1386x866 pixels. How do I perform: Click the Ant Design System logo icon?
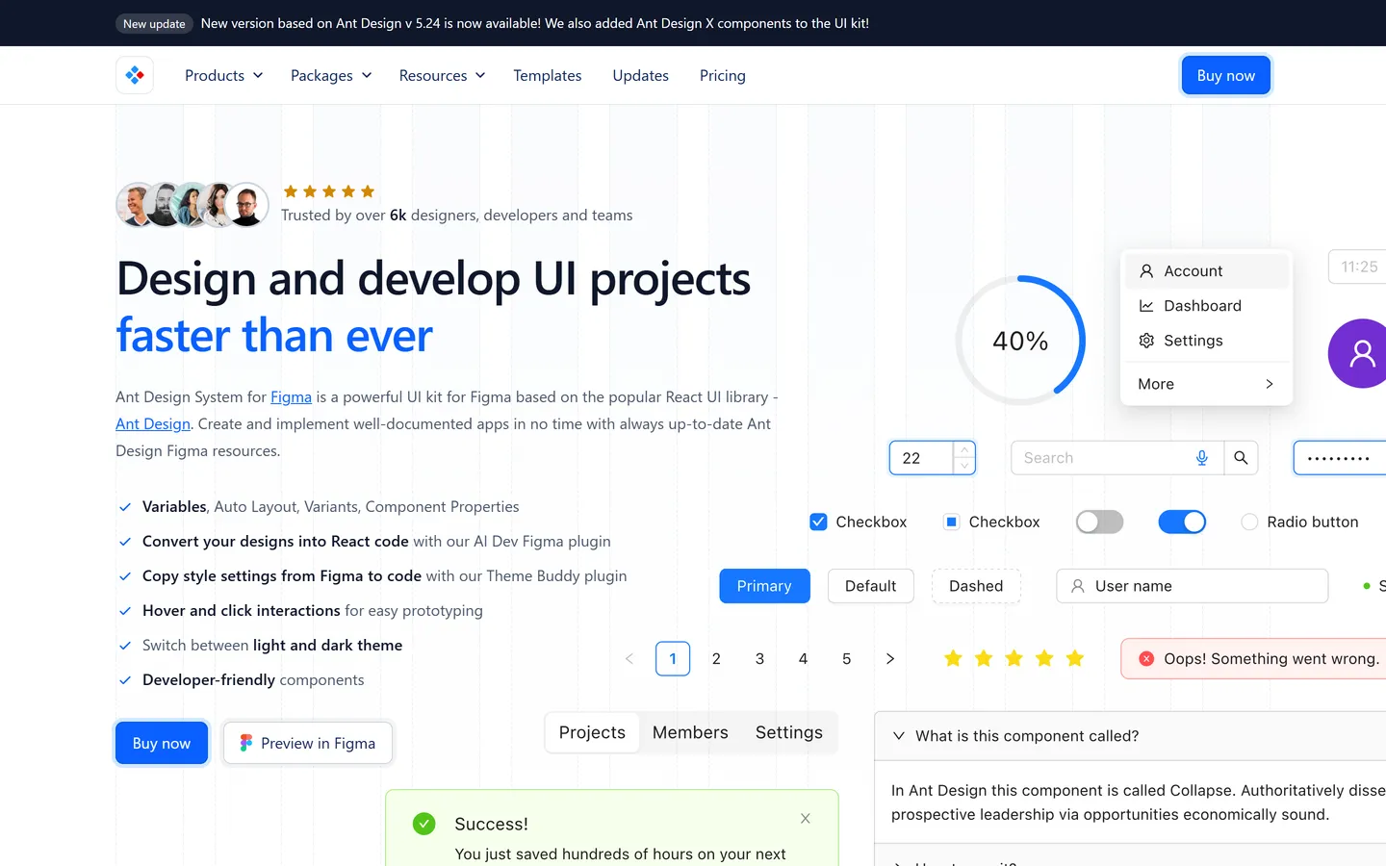point(135,75)
